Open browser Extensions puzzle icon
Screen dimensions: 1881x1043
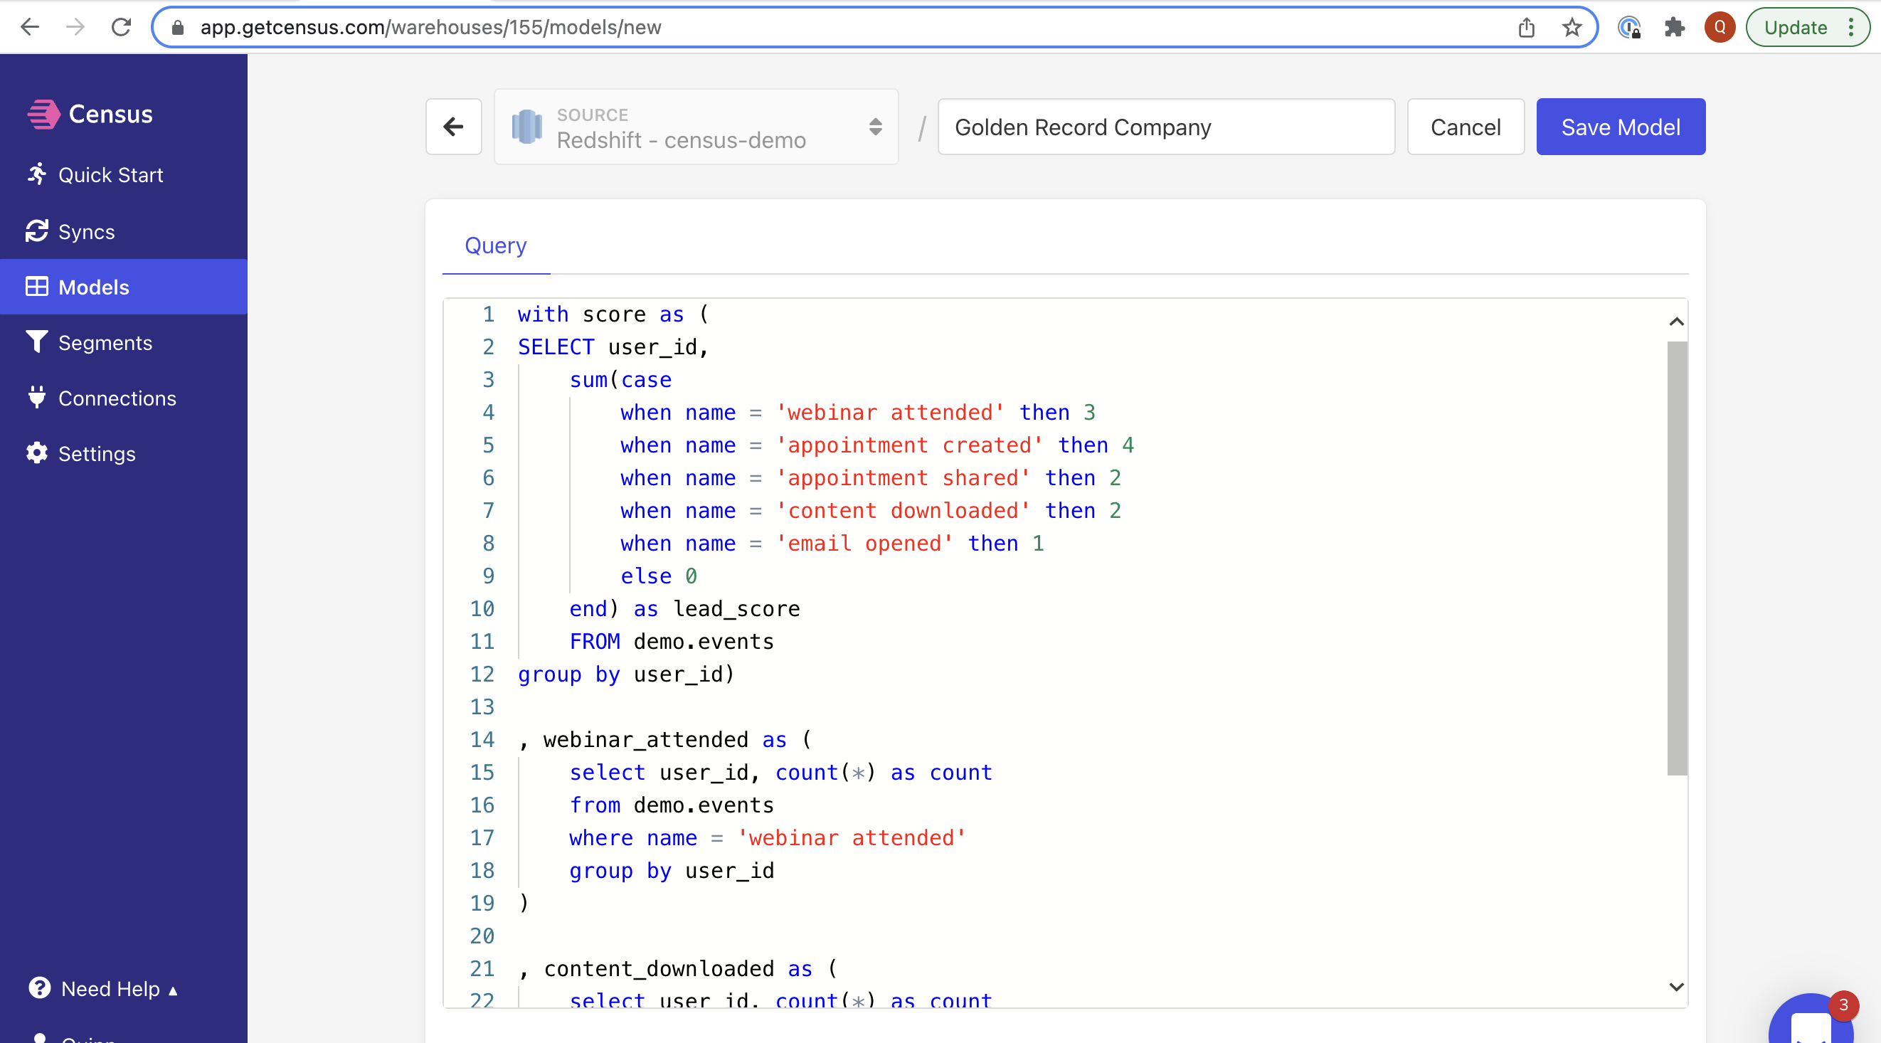1674,28
